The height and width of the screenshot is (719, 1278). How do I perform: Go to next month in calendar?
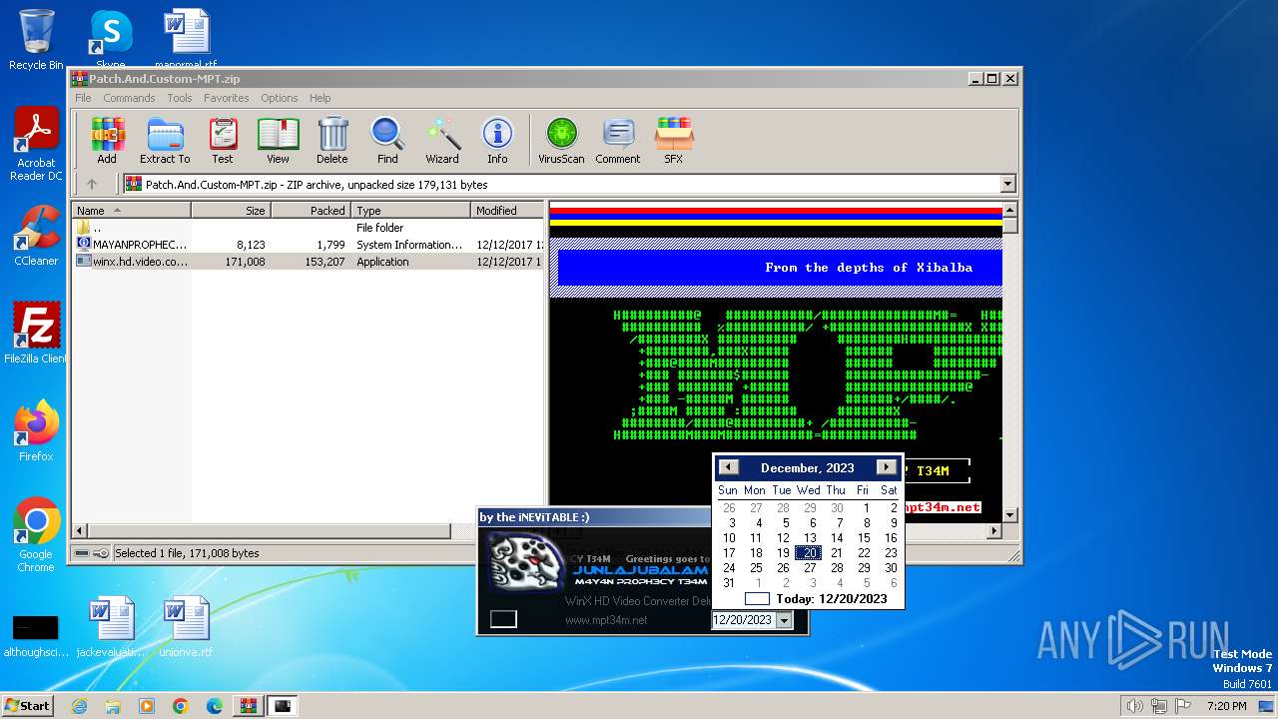tap(887, 467)
